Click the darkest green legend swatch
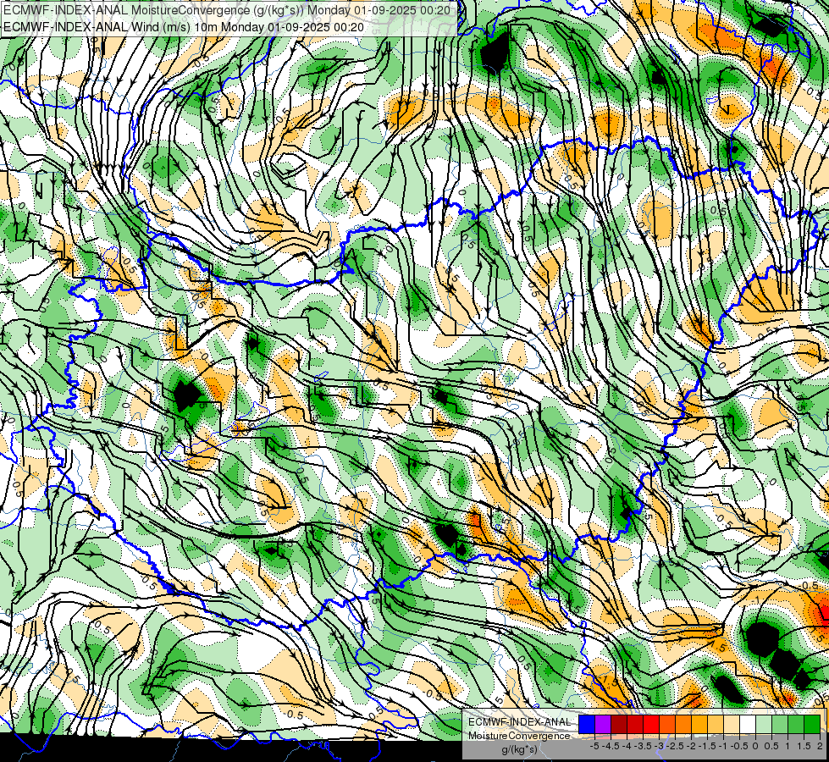829x762 pixels. pyautogui.click(x=812, y=725)
